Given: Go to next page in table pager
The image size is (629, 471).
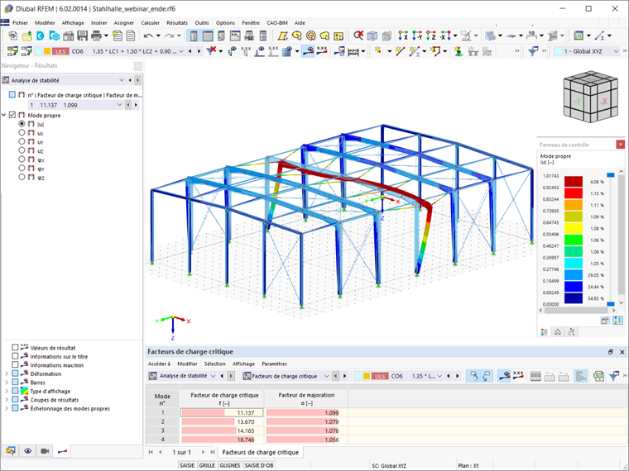Looking at the screenshot, I should click(x=203, y=452).
